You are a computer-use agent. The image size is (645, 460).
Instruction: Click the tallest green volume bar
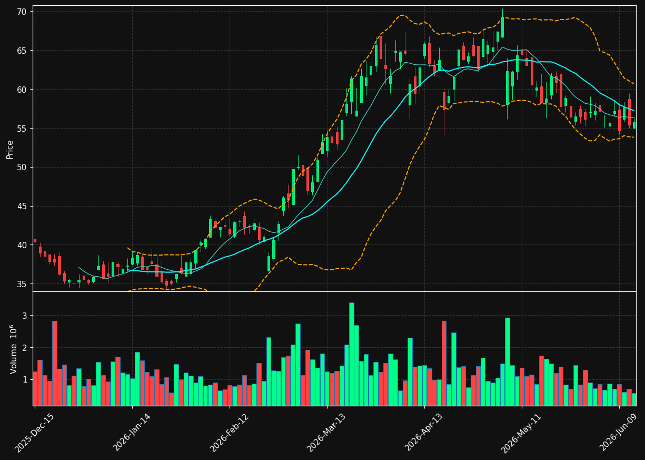(351, 354)
